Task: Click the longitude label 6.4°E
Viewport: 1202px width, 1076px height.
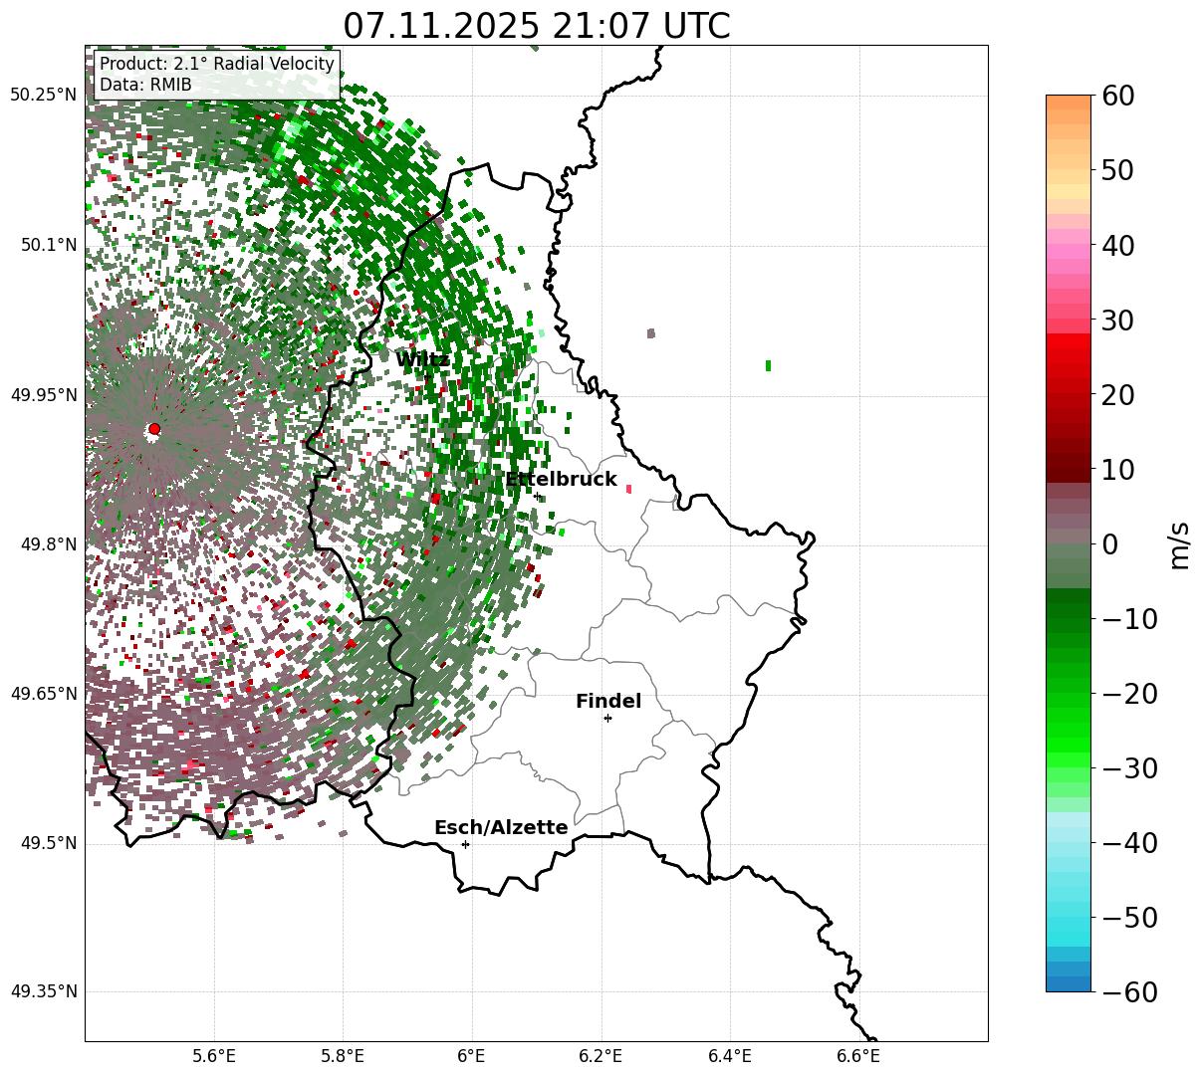Action: 730,1056
